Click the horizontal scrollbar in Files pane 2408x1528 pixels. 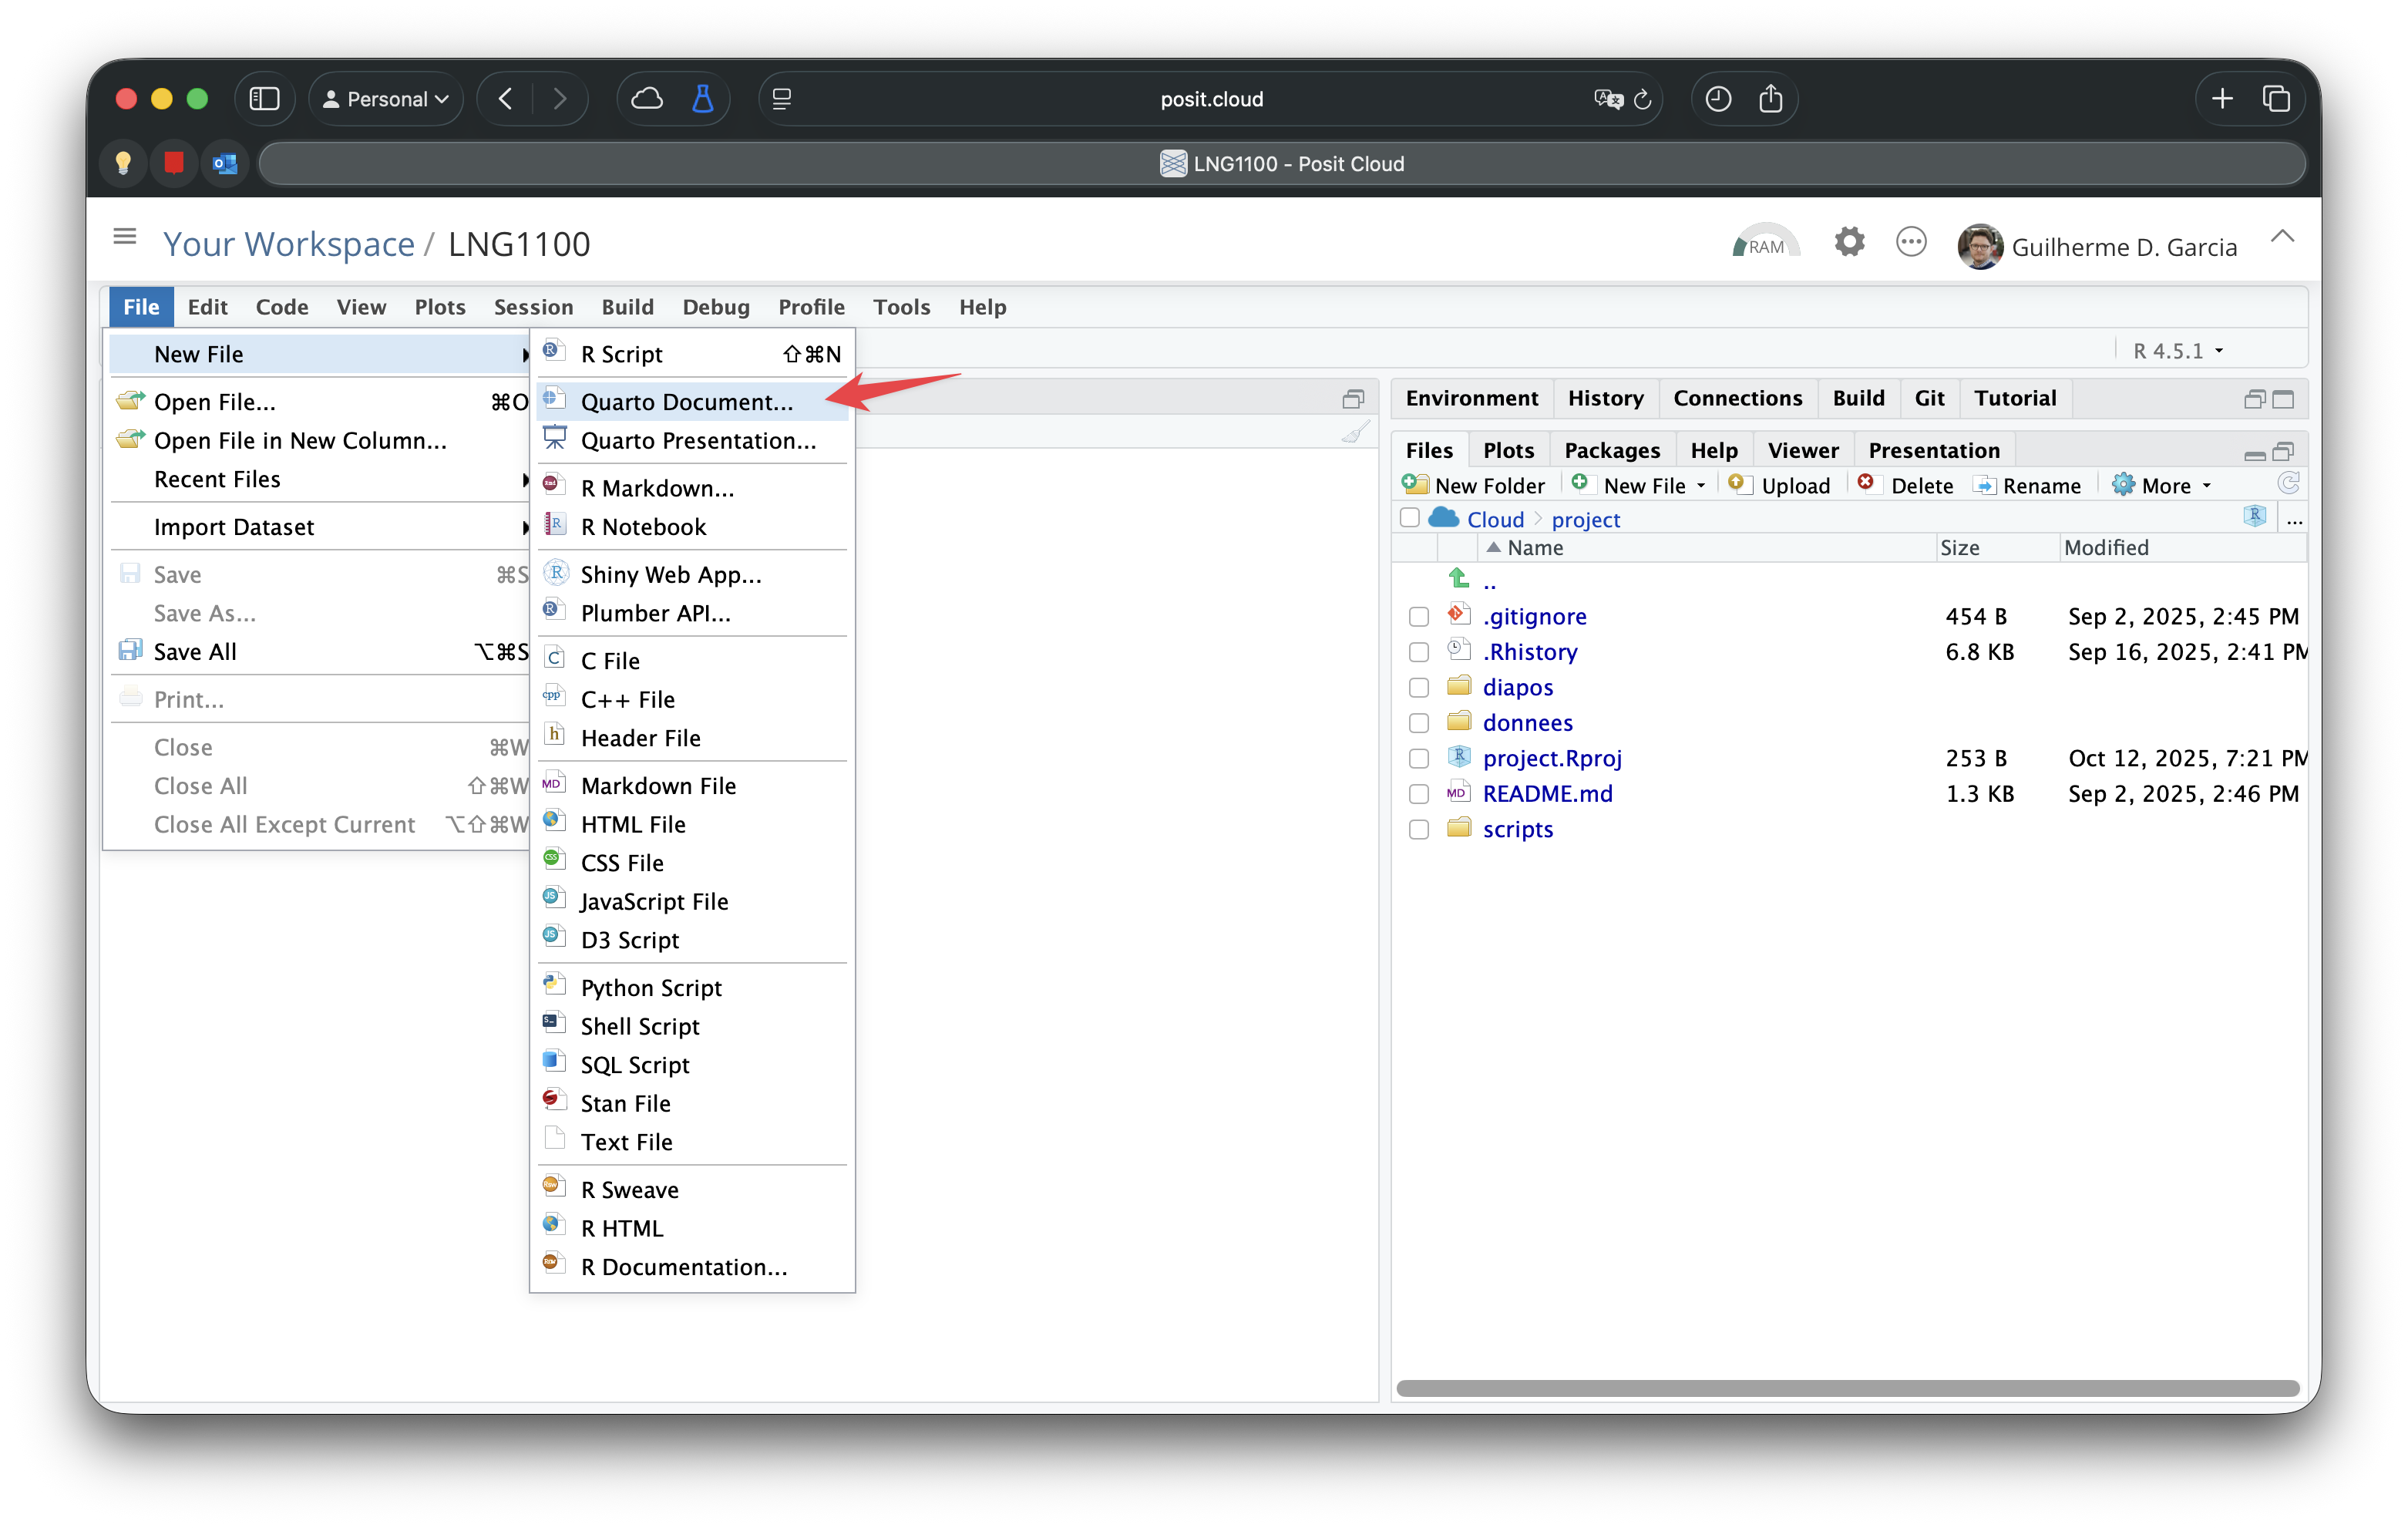tap(1846, 1388)
